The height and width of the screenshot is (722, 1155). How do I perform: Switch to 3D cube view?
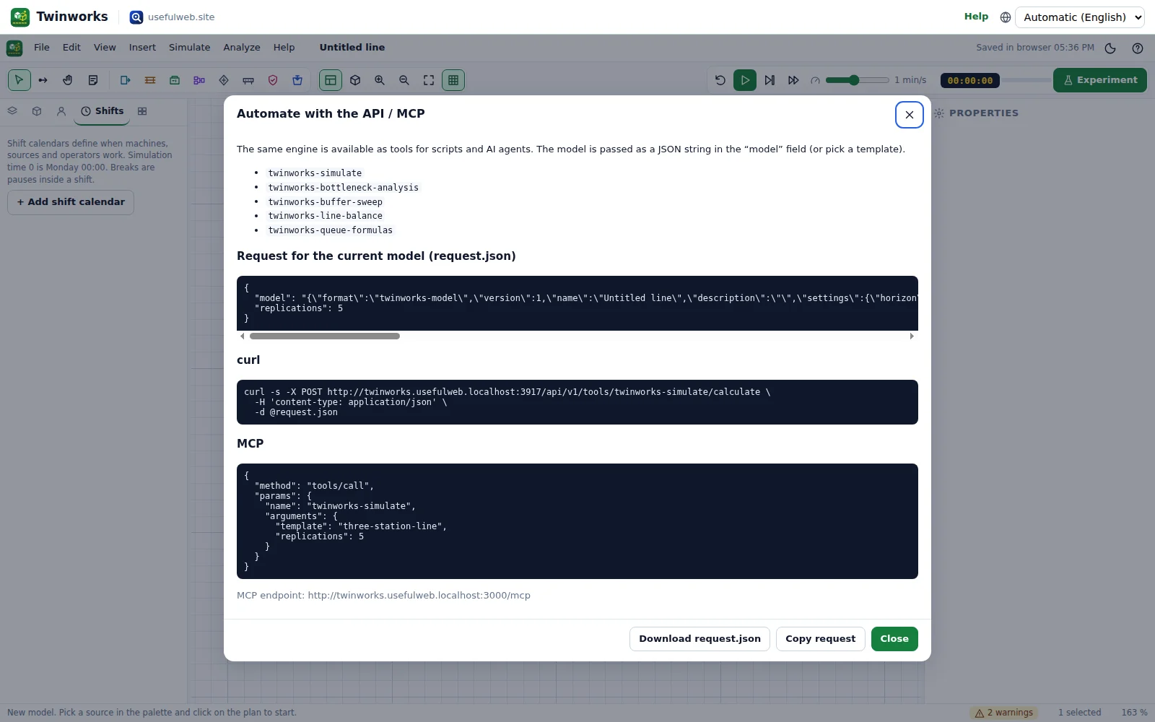(x=355, y=80)
